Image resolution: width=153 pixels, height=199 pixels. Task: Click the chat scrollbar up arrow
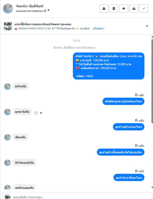click(x=152, y=37)
